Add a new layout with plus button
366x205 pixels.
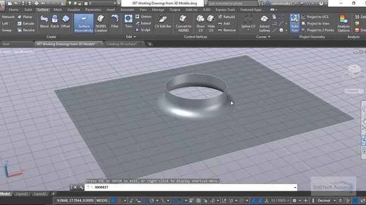pyautogui.click(x=53, y=194)
